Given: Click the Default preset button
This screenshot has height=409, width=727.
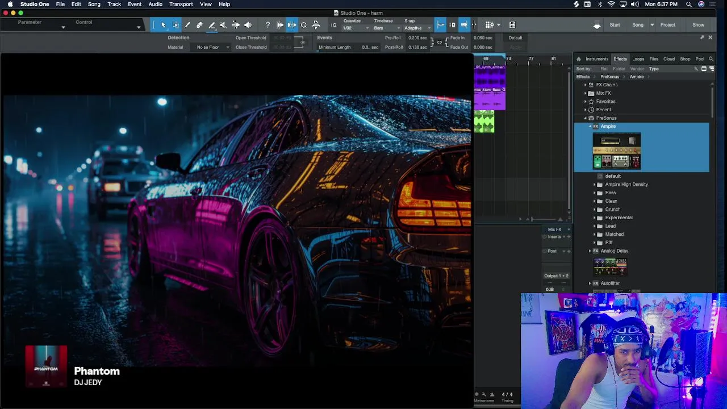Looking at the screenshot, I should (515, 38).
